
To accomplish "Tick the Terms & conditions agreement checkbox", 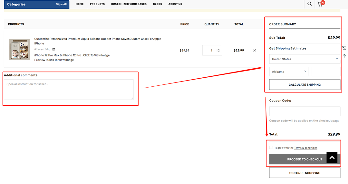I will click(x=271, y=148).
